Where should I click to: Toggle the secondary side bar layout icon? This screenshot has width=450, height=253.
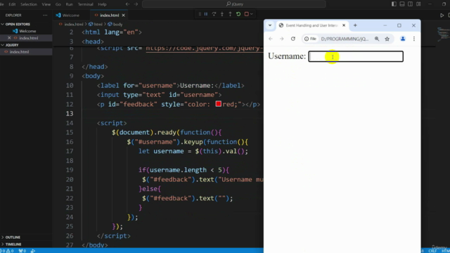pos(411,4)
